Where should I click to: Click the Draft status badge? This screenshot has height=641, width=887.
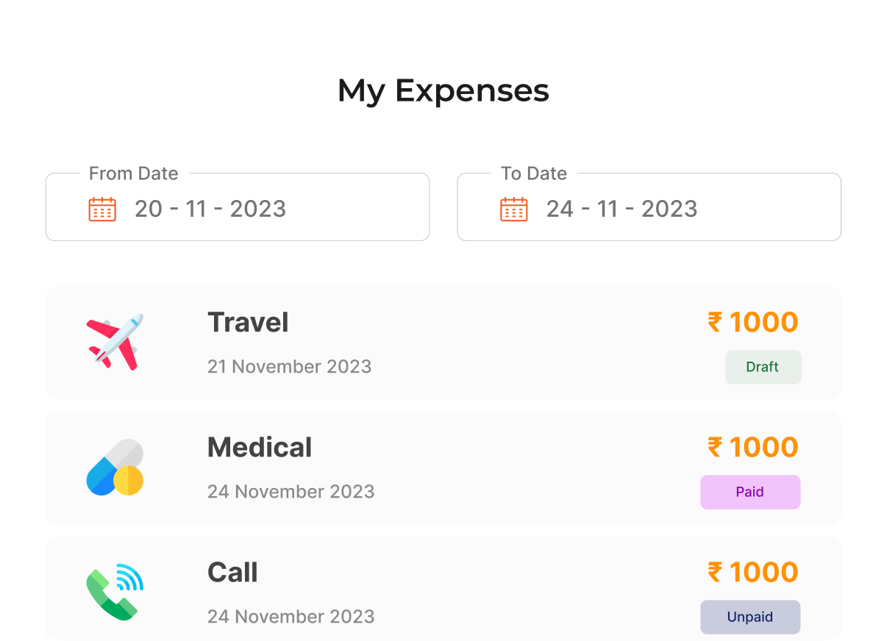tap(763, 367)
